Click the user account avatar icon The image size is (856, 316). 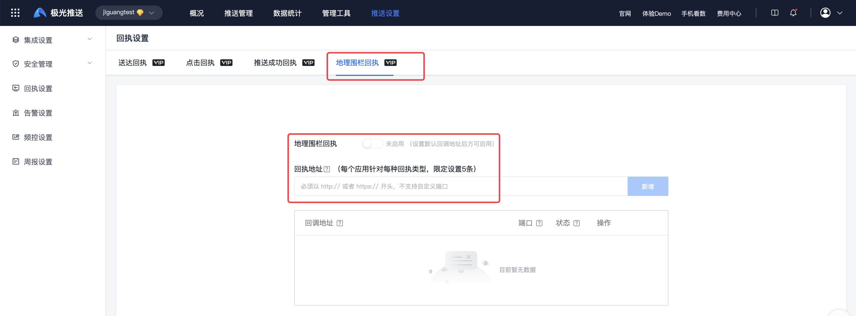(x=825, y=13)
